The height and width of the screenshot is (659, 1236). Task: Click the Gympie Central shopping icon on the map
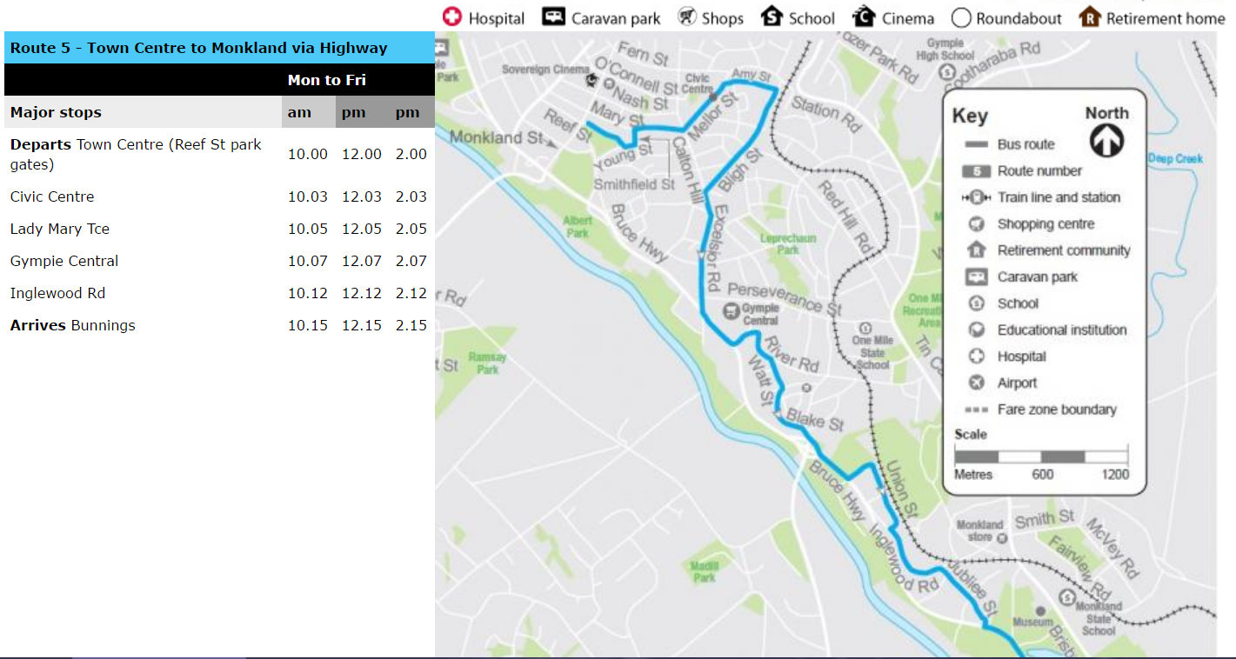[x=732, y=311]
